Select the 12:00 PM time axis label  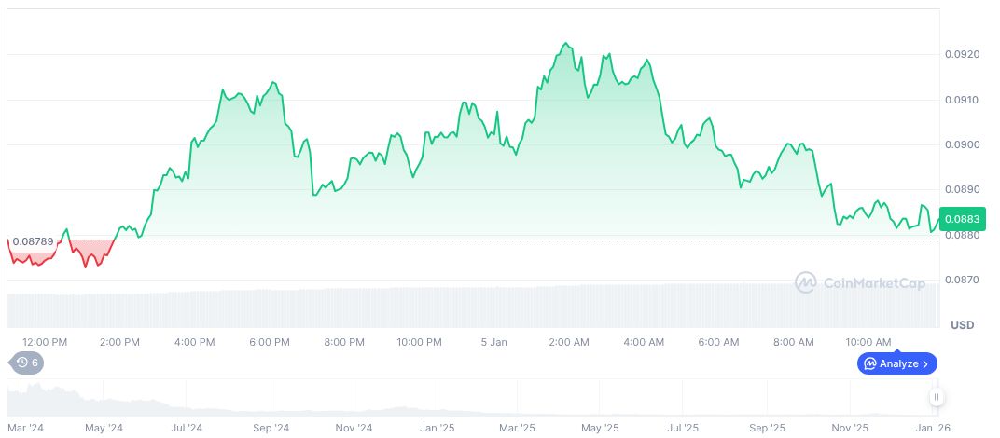tap(45, 342)
